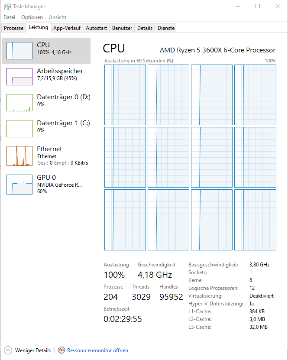This screenshot has width=288, height=360.
Task: Open the Datei menu
Action: (x=10, y=17)
